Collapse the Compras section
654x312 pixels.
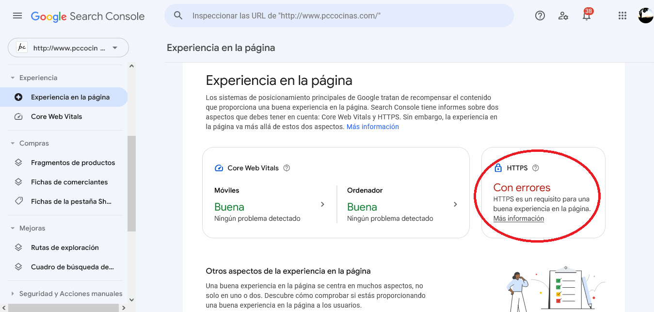coord(13,143)
